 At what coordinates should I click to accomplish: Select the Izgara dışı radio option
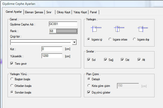pyautogui.click(x=134, y=39)
